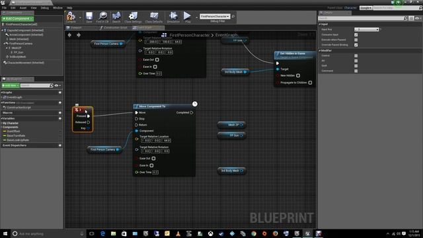Select CapsuleComponent in the components tree
The image size is (423, 238).
[25, 30]
